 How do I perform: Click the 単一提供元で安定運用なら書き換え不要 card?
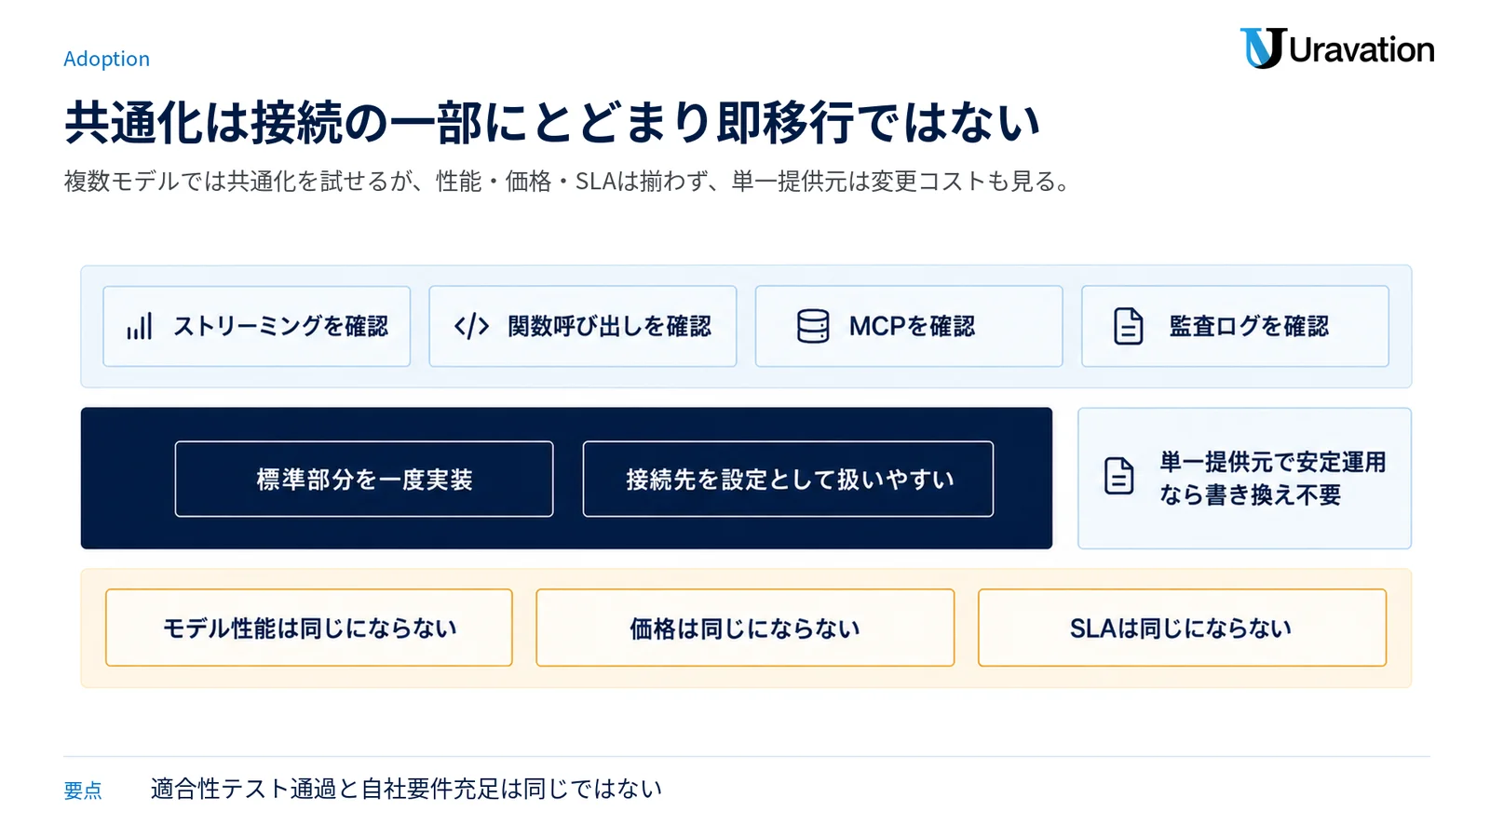(1244, 478)
